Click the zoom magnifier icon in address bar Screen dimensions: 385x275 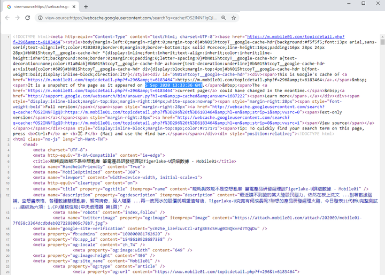pos(224,18)
